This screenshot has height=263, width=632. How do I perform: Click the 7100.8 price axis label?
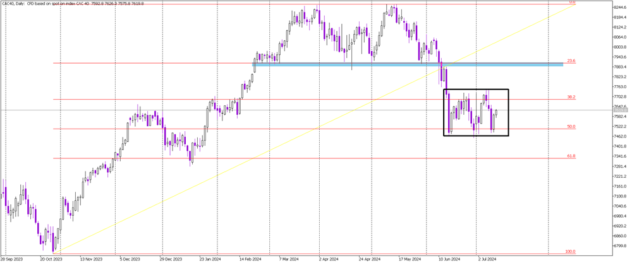pos(619,196)
